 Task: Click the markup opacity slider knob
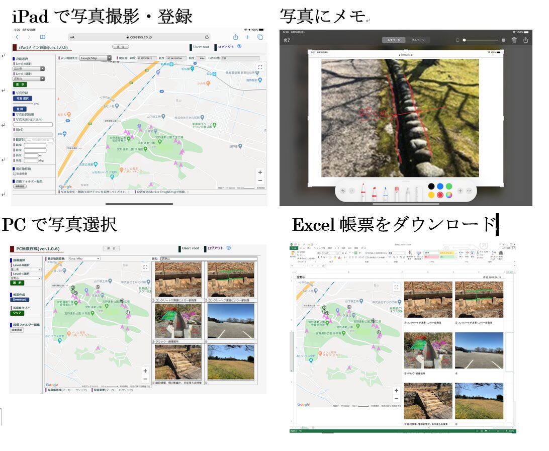pyautogui.click(x=464, y=40)
